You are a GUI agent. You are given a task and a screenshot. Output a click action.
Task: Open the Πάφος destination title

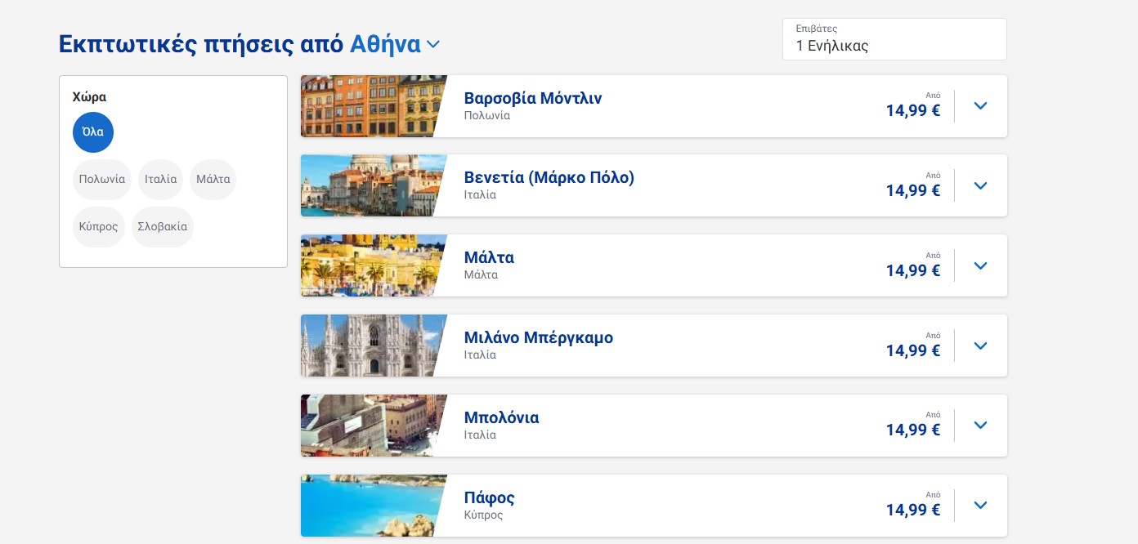[x=489, y=498]
